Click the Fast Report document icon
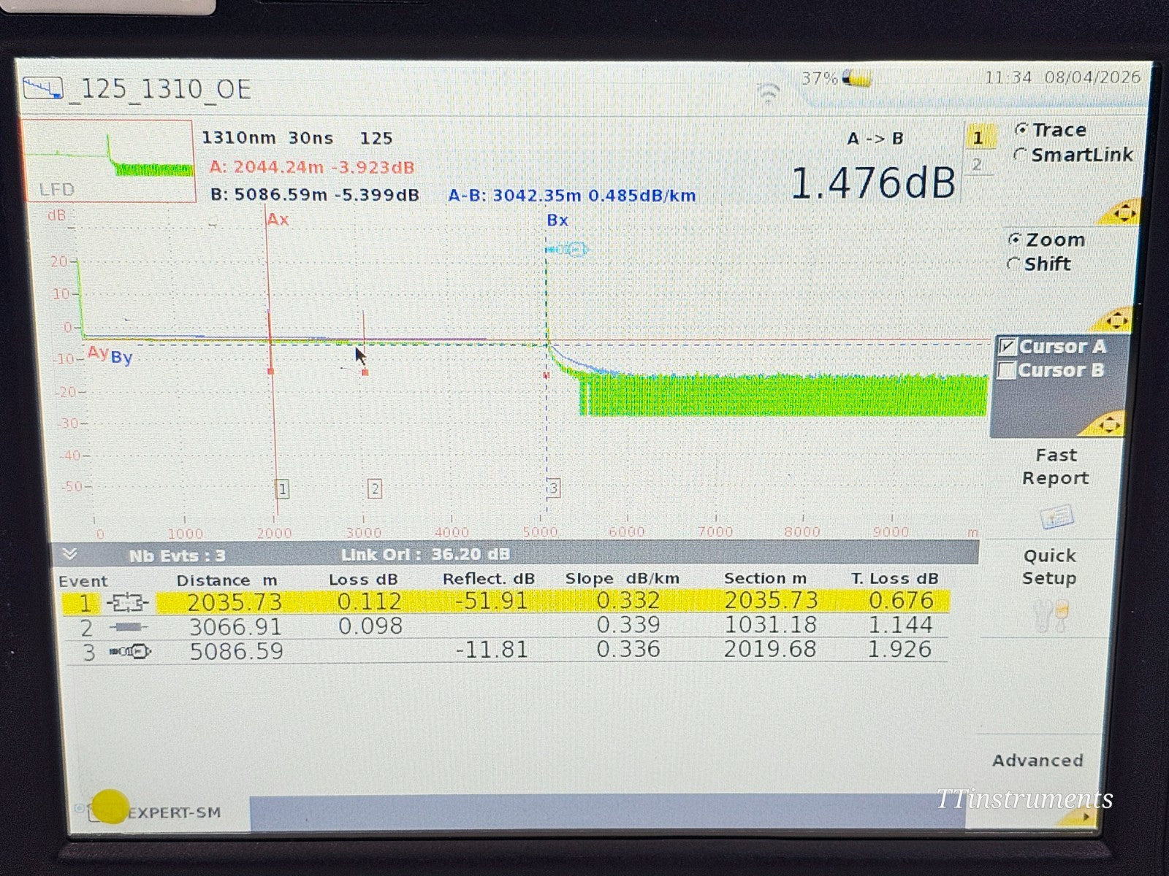This screenshot has width=1169, height=876. tap(1056, 518)
